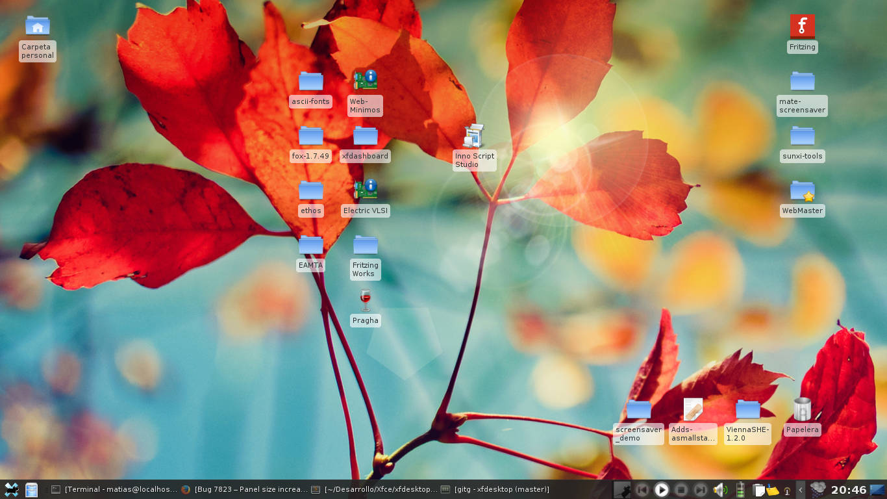Image resolution: width=887 pixels, height=499 pixels.
Task: Open the Web-Minimos desktop shortcut
Action: 365,81
